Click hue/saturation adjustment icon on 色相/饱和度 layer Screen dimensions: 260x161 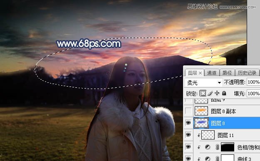click(208, 147)
